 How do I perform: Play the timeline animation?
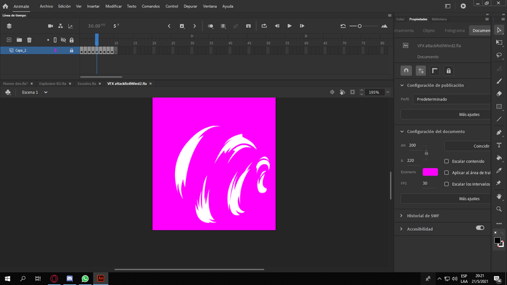tap(289, 26)
